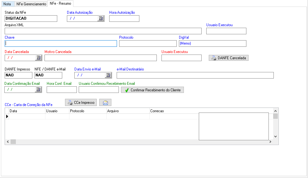Click the Arquivo XML field
The width and height of the screenshot is (308, 178).
pyautogui.click(x=103, y=31)
